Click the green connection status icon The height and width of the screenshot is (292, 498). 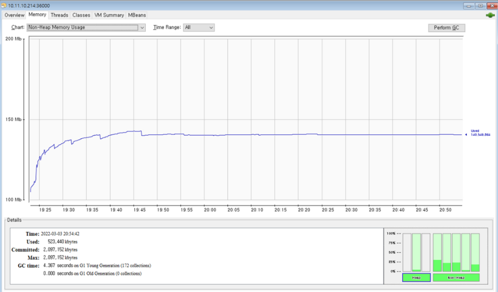click(490, 15)
